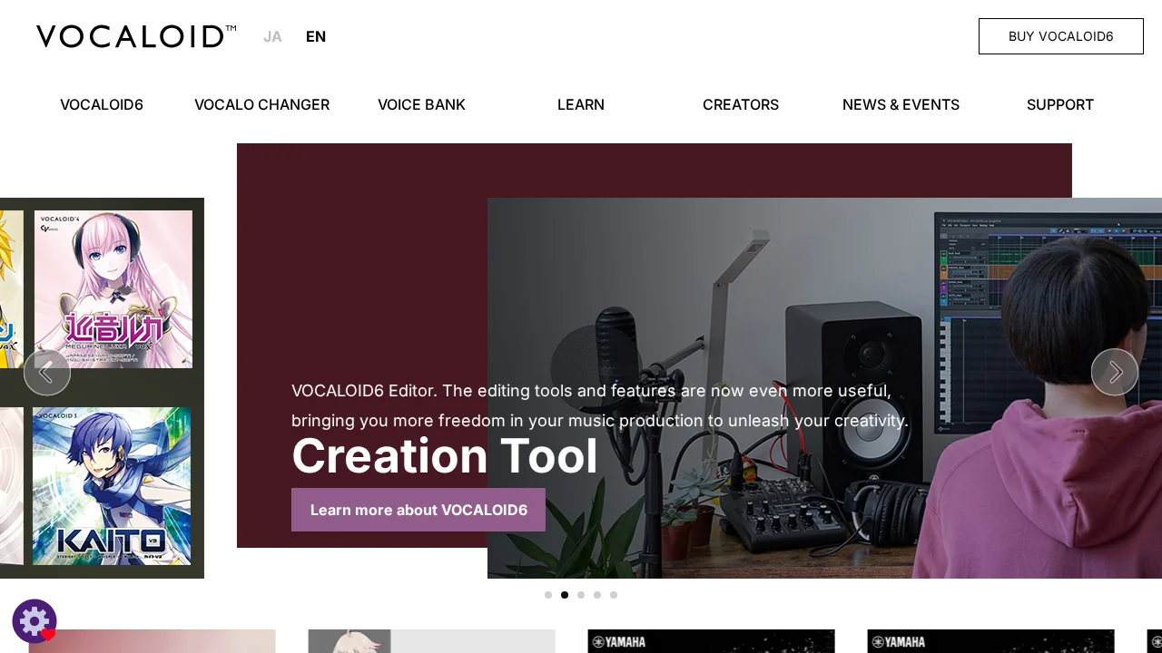Screen dimensions: 1162x653
Task: Click the VOCALOID logo
Action: (x=136, y=36)
